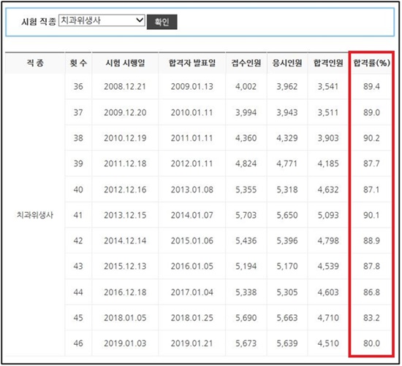Select the 횟수 column header
Viewport: 402px width, 366px height.
78,63
